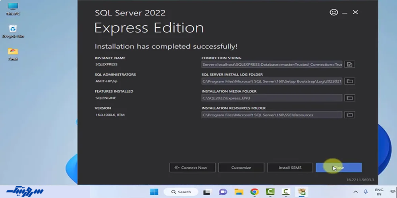Click the installation resources folder path field
Screen dimensions: 397x198
(x=272, y=115)
